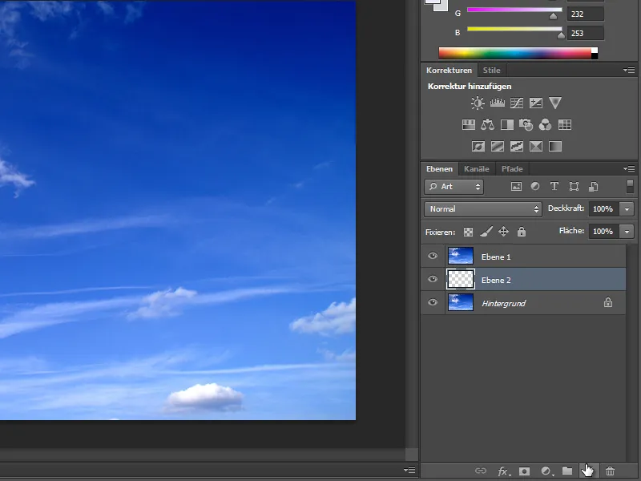Viewport: 641px width, 481px height.
Task: Add an Exposure adjustment
Action: coord(536,103)
